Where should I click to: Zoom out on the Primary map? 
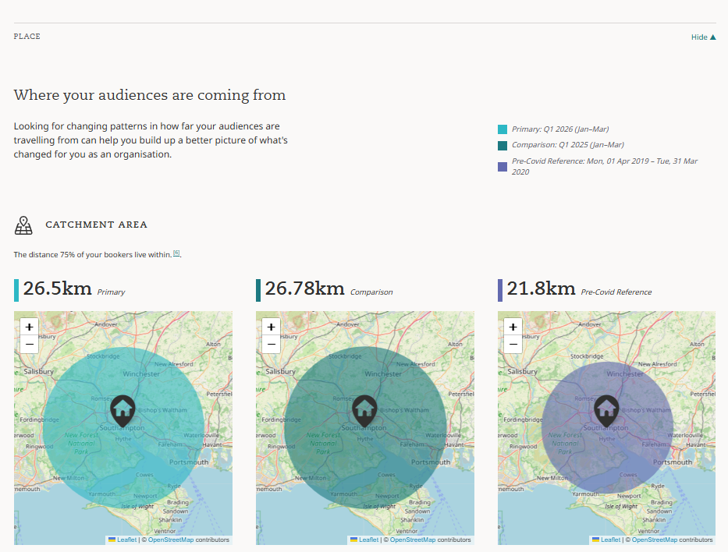coord(29,345)
